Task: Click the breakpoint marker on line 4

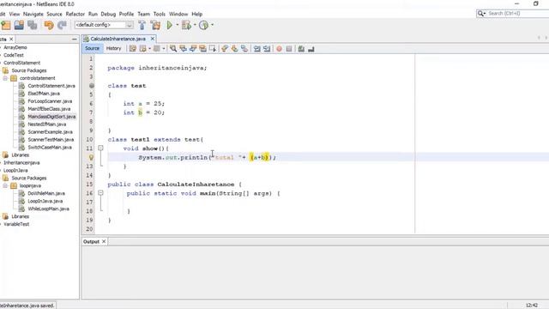Action: pyautogui.click(x=92, y=86)
